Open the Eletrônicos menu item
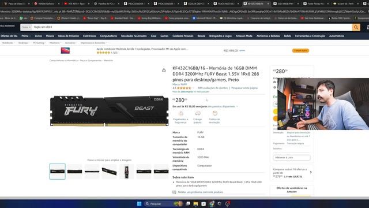Viewport: 369px width, 208px height. [x=89, y=36]
